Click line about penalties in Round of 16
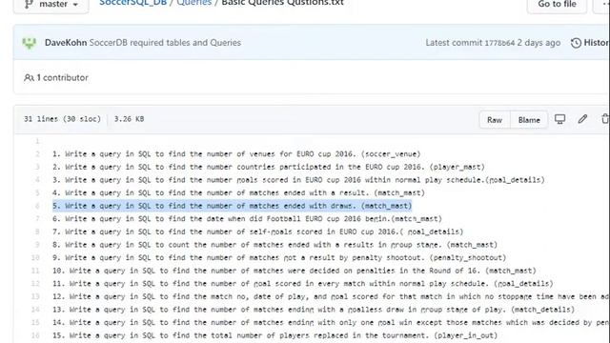The image size is (610, 343). [295, 271]
